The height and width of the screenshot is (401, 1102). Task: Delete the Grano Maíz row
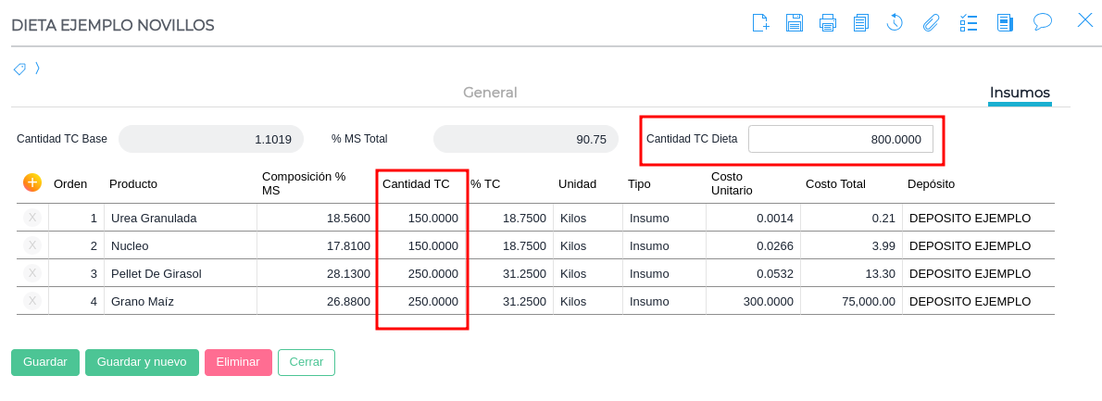32,301
